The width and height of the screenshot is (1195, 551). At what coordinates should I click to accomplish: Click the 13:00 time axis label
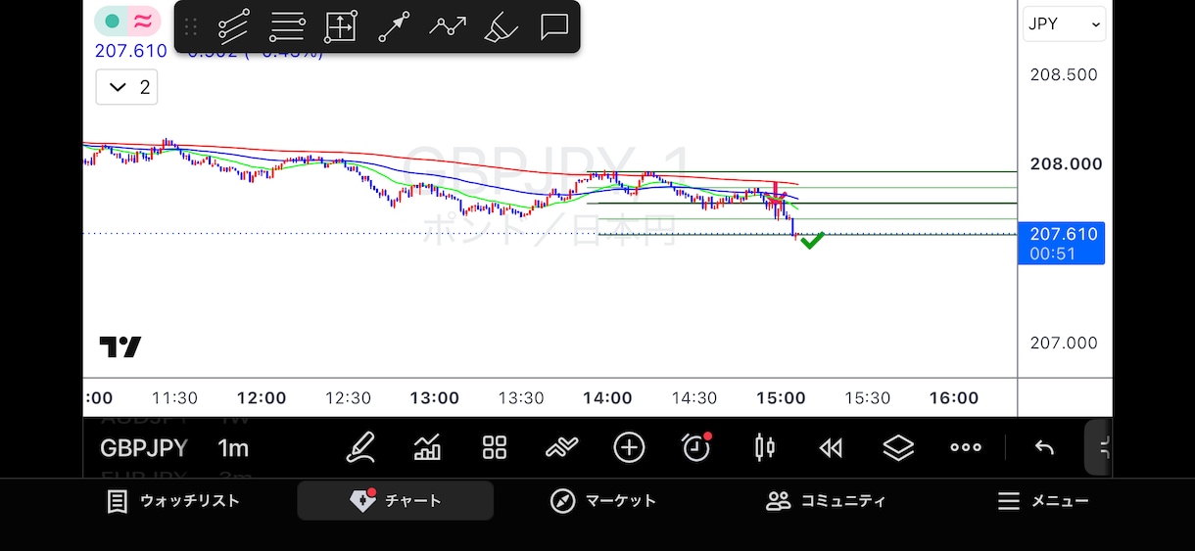click(x=434, y=398)
